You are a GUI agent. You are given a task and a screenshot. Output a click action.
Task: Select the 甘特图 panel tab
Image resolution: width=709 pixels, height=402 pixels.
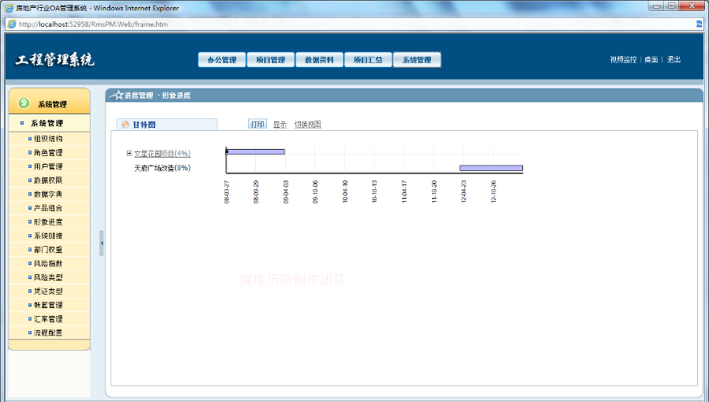(x=167, y=125)
